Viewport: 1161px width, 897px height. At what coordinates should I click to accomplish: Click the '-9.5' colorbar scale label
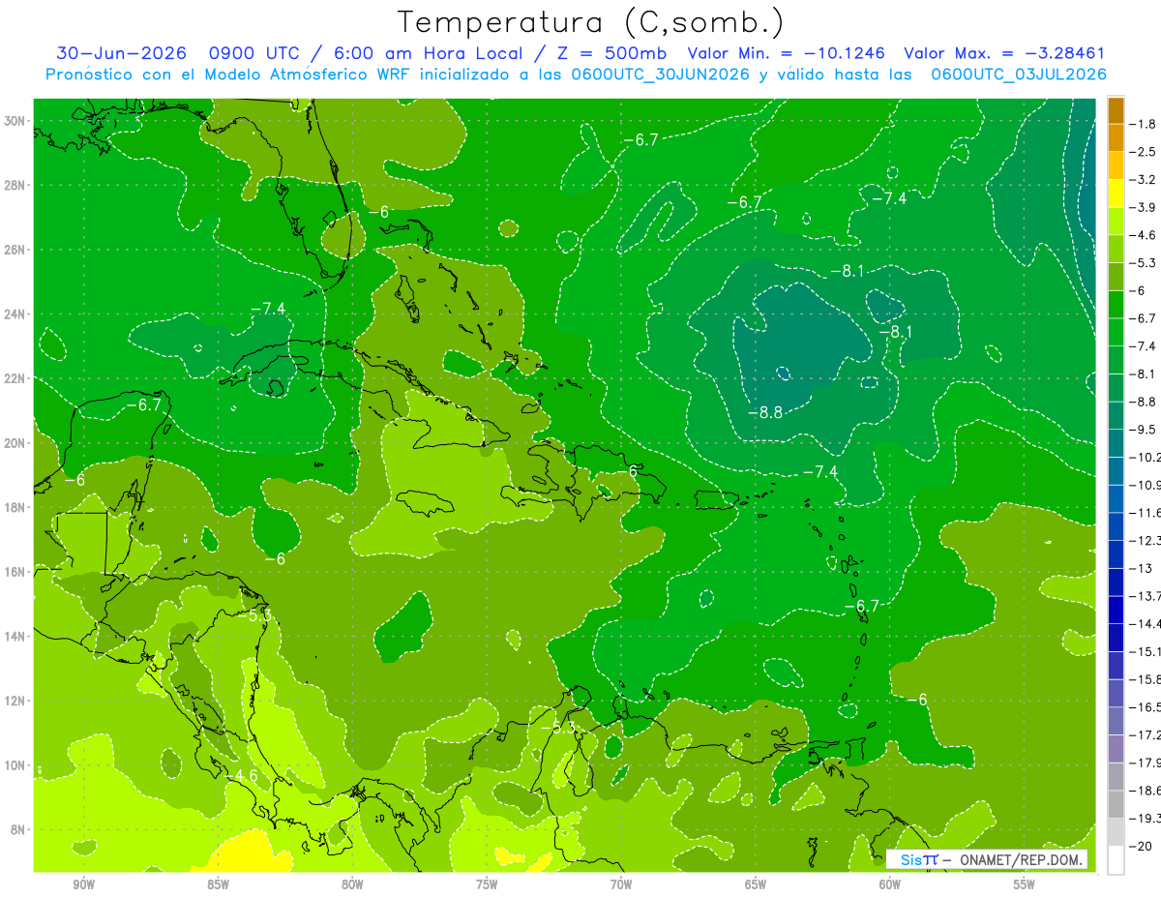tap(1143, 429)
